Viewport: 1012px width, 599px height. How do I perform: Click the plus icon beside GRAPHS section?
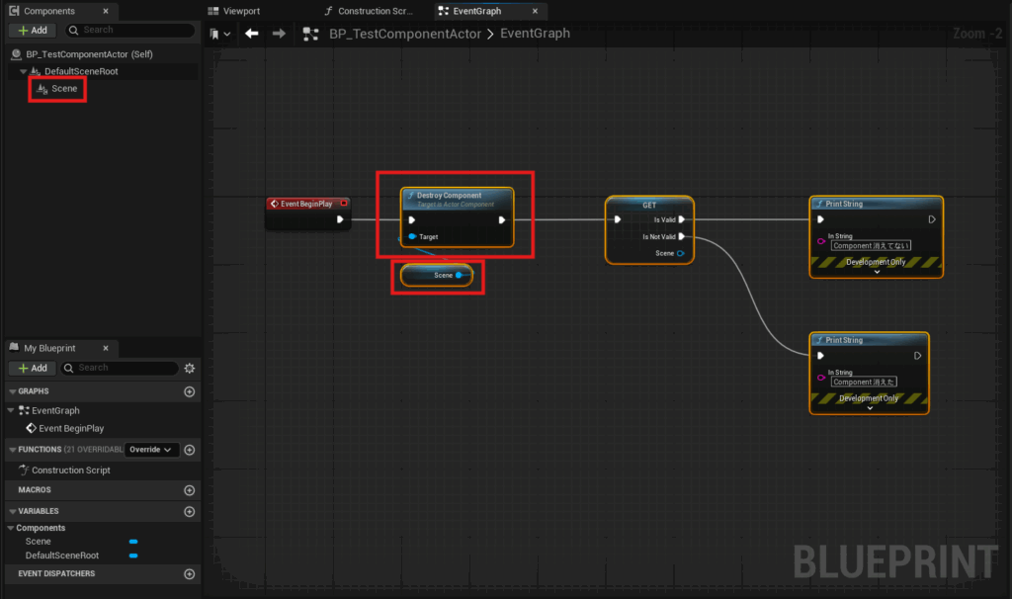(190, 391)
